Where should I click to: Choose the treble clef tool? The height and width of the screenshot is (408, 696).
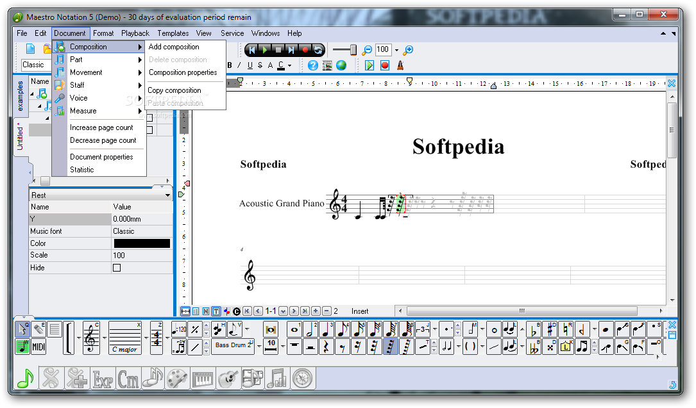(91, 338)
